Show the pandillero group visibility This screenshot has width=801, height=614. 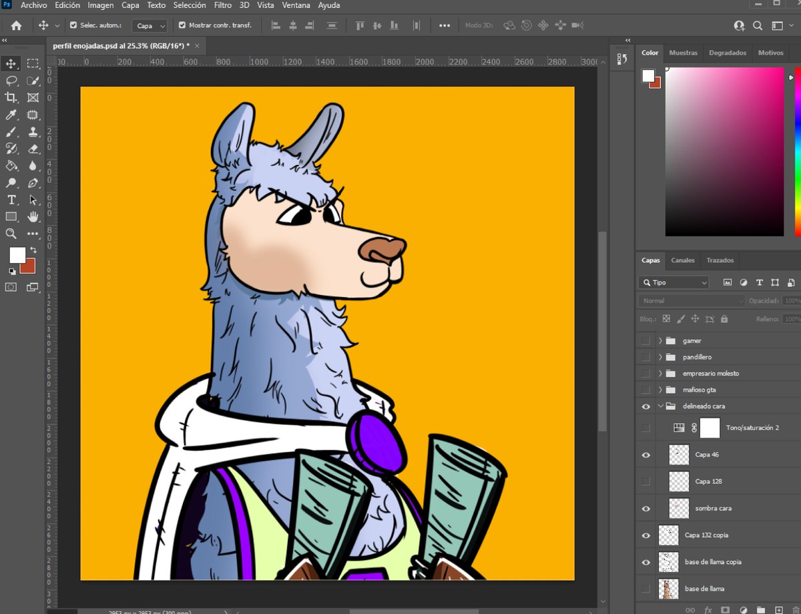click(x=645, y=357)
